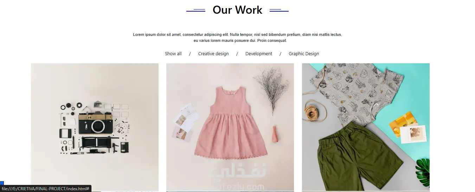This screenshot has width=475, height=192.
Task: Click the index.html status bar link preview
Action: (46, 189)
